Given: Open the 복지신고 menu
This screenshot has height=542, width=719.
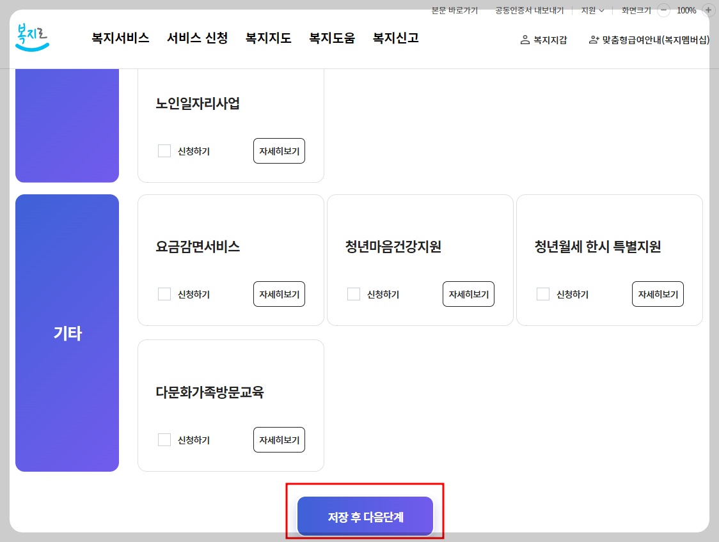Looking at the screenshot, I should click(x=395, y=38).
